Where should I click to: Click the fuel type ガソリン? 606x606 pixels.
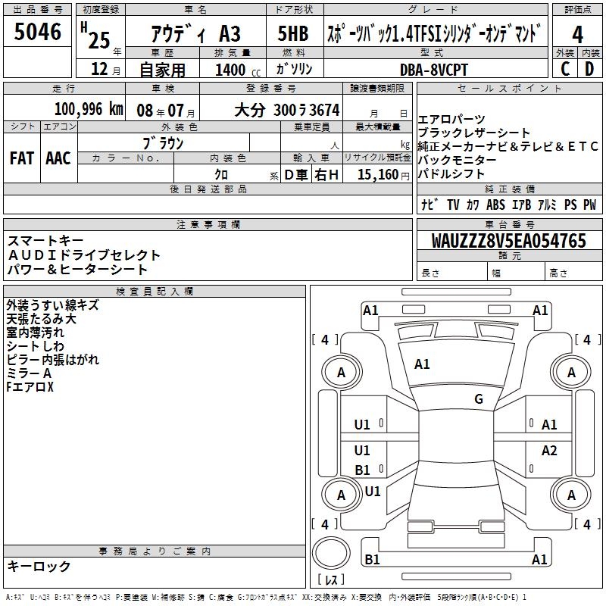(294, 69)
